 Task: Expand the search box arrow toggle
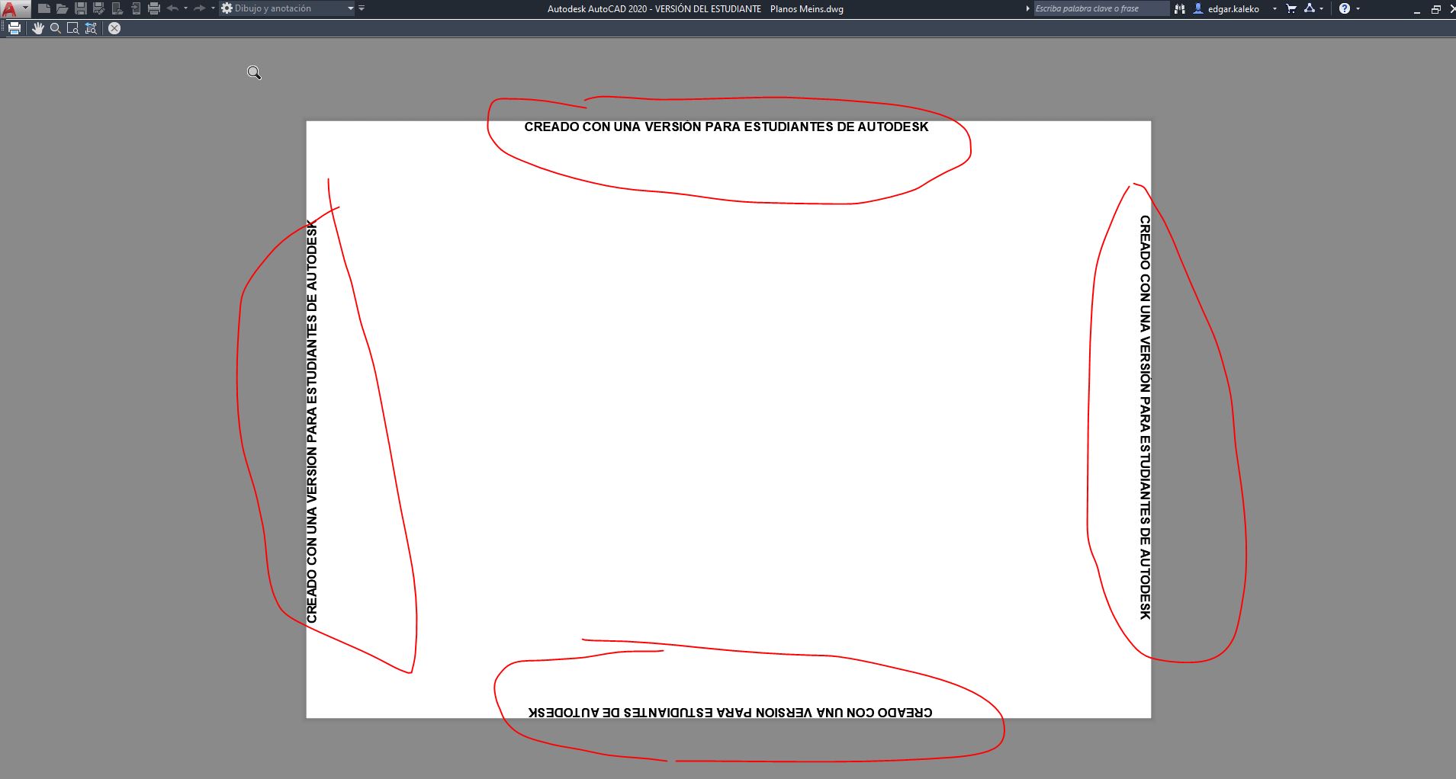click(x=1027, y=8)
